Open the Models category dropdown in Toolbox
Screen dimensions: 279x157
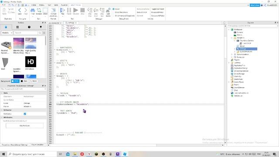7,33
